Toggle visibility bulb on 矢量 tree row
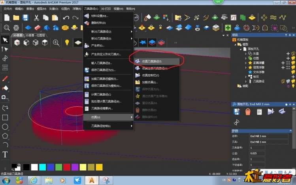Image resolution: width=296 pixels, height=185 pixels. pyautogui.click(x=293, y=54)
